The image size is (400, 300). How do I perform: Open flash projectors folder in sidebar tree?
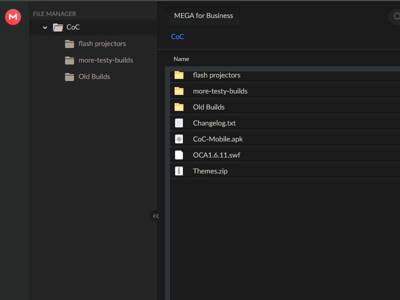(102, 43)
